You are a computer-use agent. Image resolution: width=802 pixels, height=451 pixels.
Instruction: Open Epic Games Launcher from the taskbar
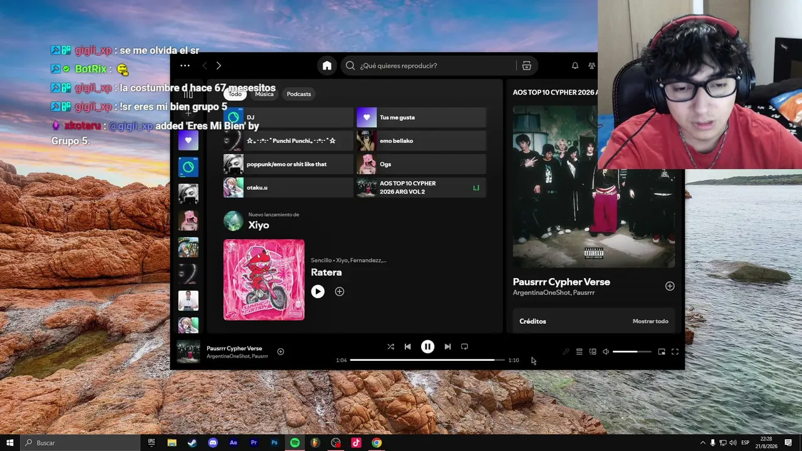coord(152,443)
